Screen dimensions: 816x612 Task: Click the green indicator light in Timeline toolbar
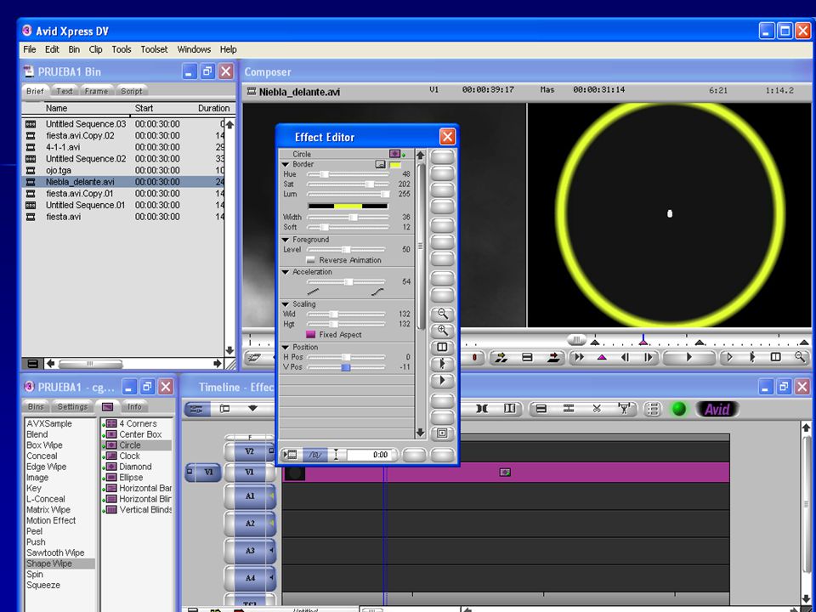click(x=678, y=410)
